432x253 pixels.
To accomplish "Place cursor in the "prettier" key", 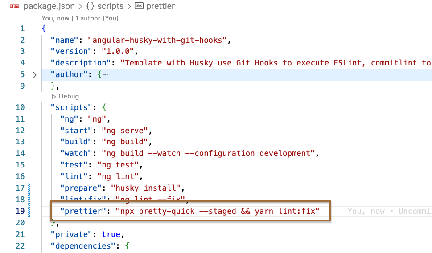I will point(83,211).
